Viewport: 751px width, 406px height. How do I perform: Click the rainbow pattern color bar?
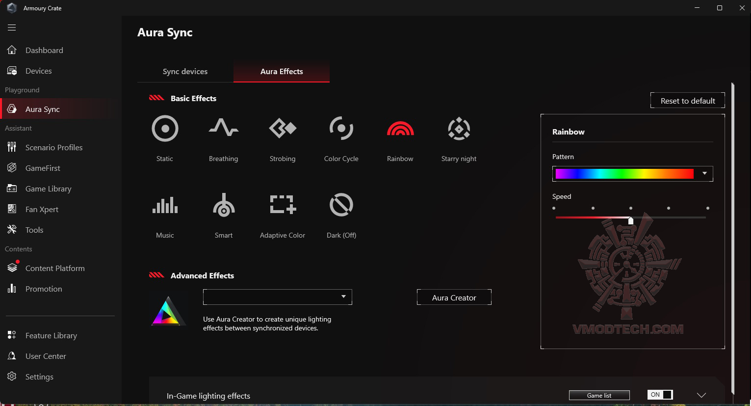pyautogui.click(x=624, y=173)
